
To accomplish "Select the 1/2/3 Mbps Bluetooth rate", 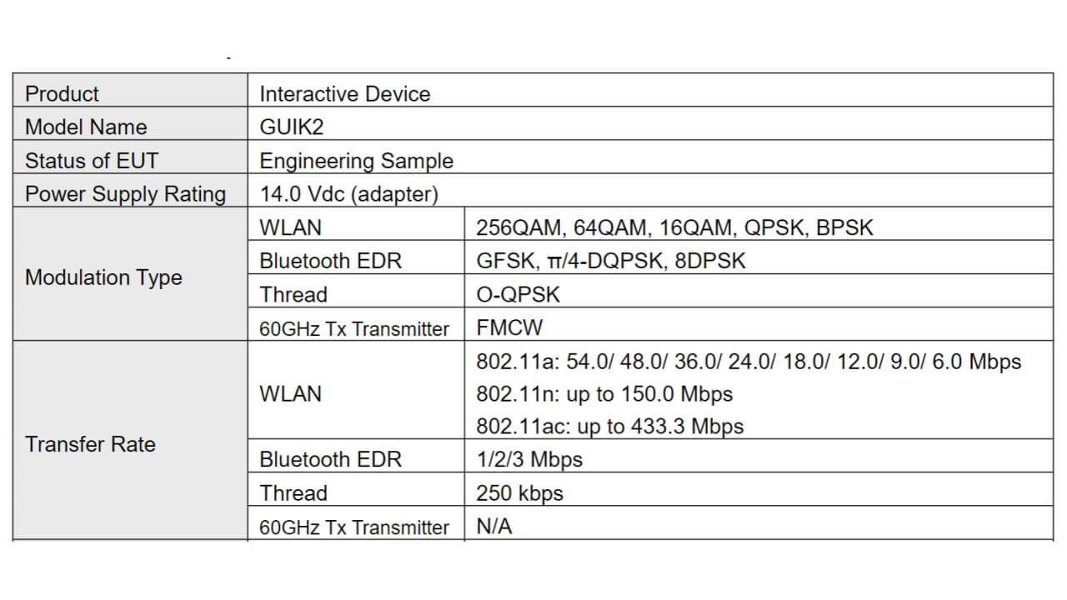I will pyautogui.click(x=529, y=459).
